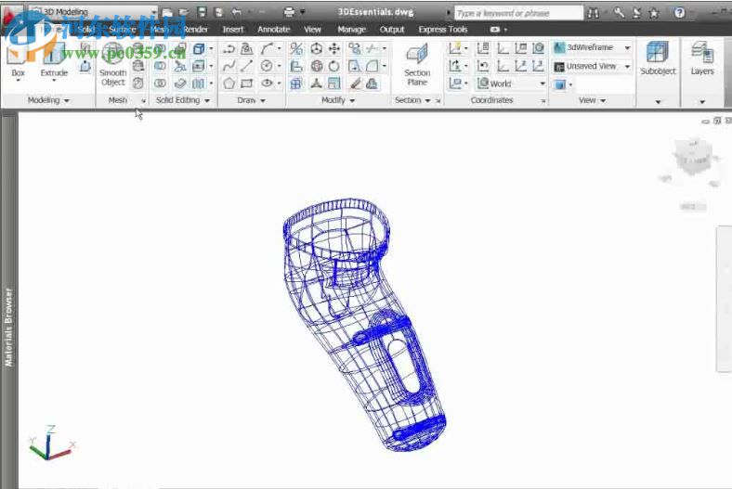Click the Open file icon in quick access toolbar
The height and width of the screenshot is (489, 732).
pos(184,13)
